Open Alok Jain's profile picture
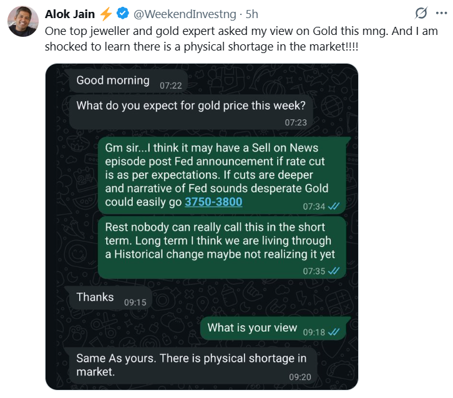This screenshot has height=398, width=453. 23,21
